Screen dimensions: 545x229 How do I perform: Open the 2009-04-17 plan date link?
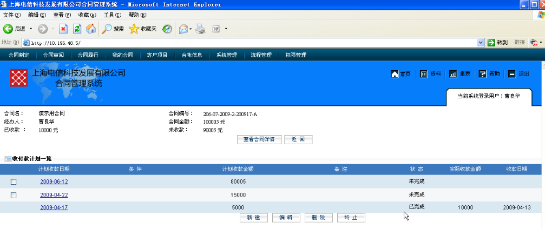[x=54, y=207]
